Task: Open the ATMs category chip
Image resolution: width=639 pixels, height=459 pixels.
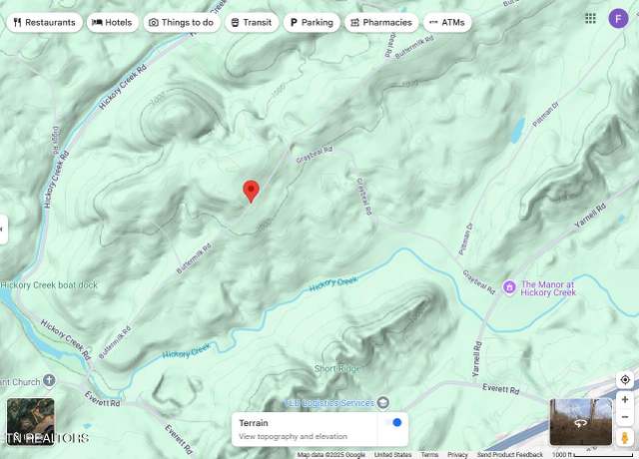Action: coord(447,22)
